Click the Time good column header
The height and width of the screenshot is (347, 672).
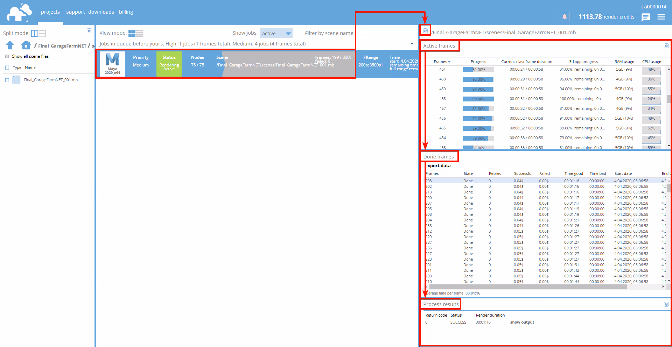tap(574, 173)
